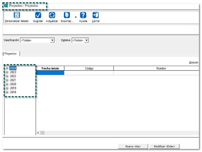
Task: Select the 2021 year in tree
Action: (x=13, y=80)
